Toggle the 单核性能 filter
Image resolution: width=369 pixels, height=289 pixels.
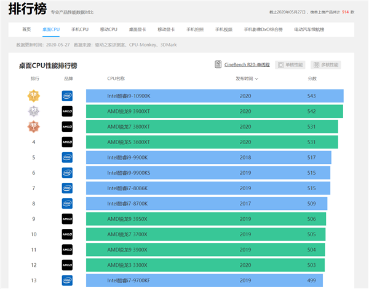pos(288,64)
